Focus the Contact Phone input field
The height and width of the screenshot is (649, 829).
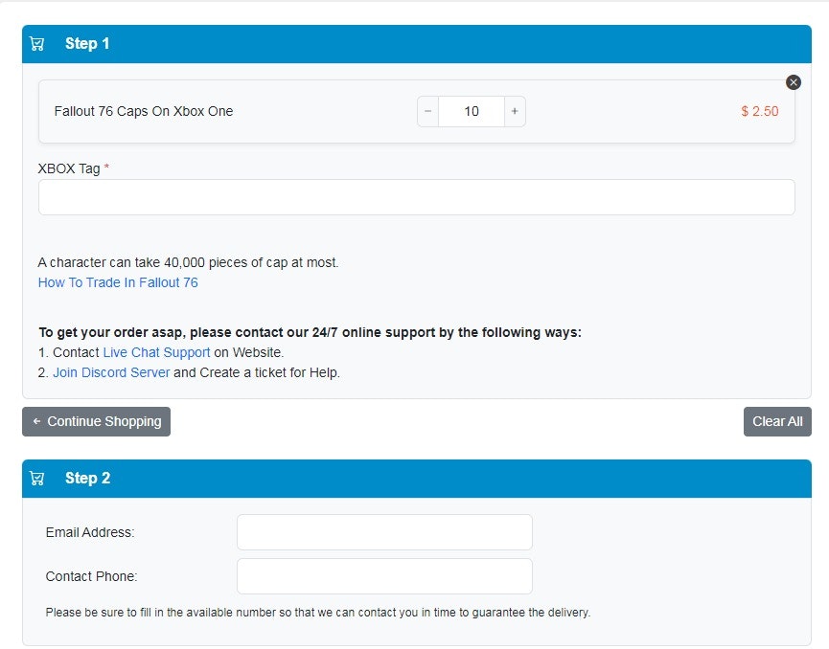click(x=384, y=576)
